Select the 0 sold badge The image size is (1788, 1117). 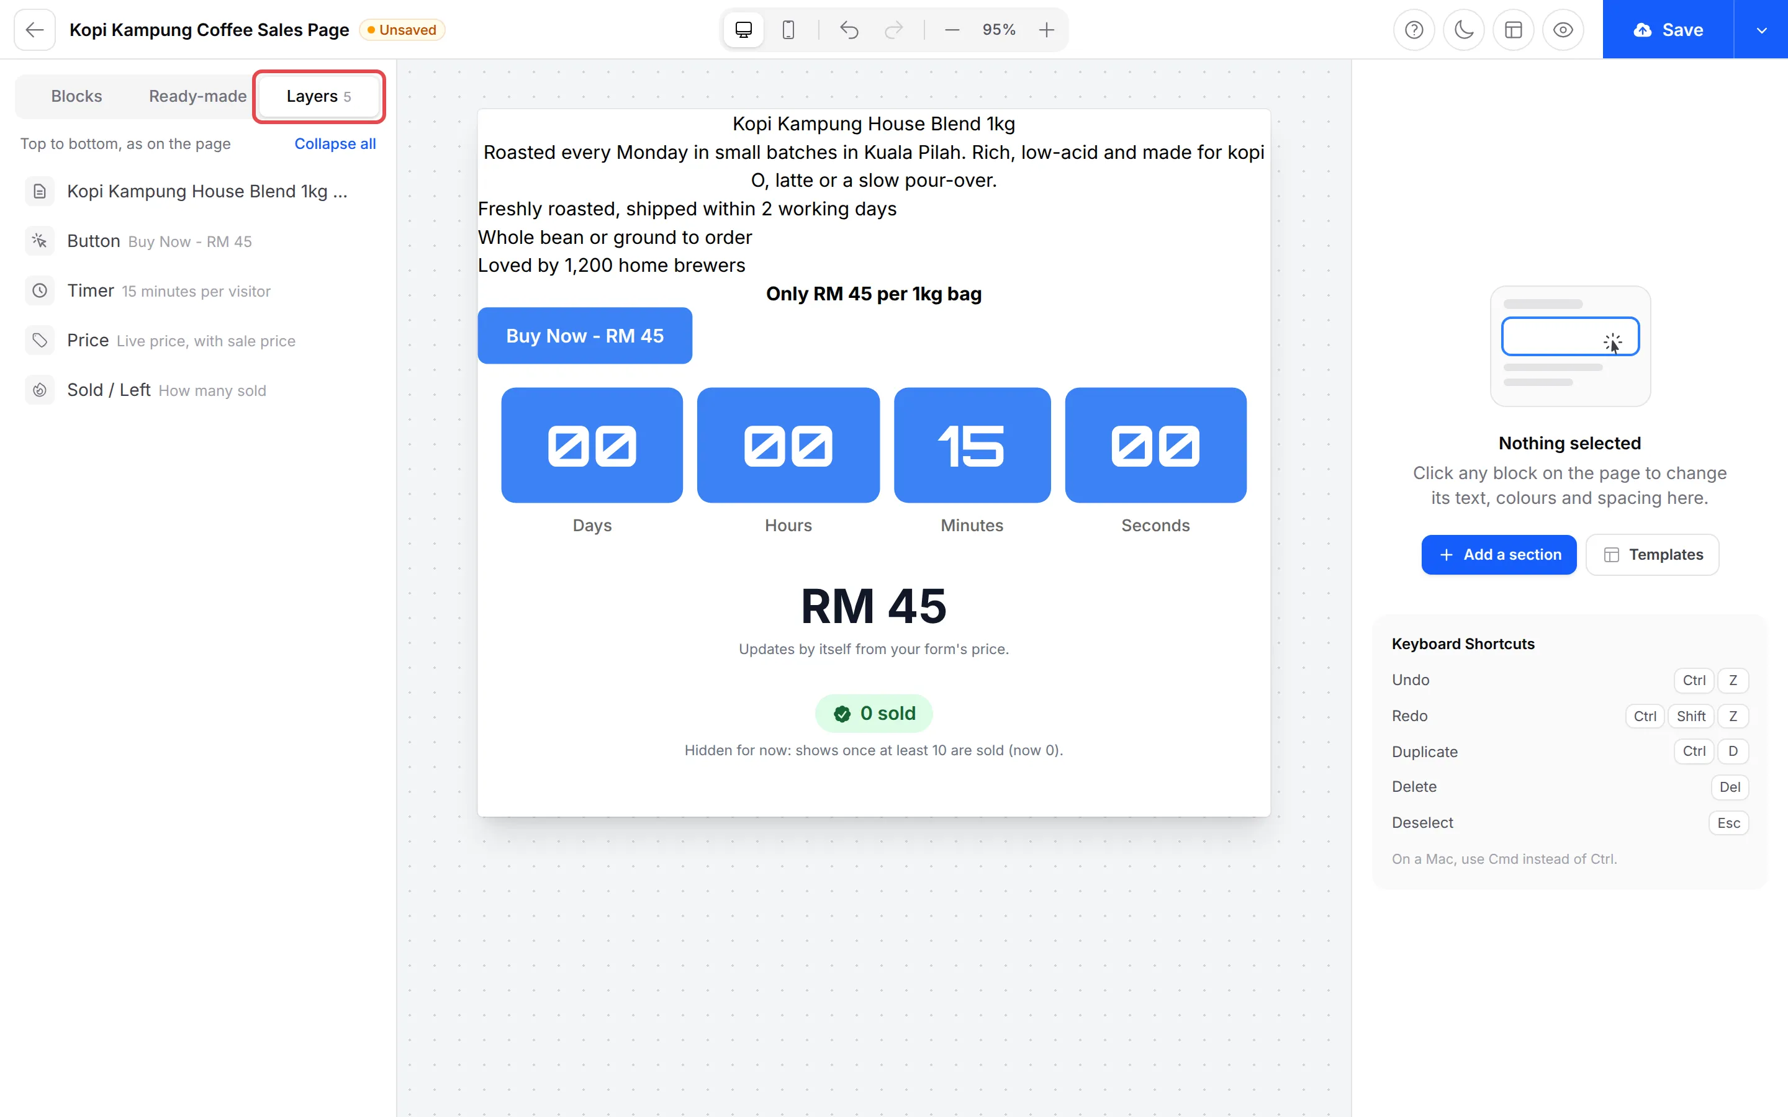tap(874, 713)
